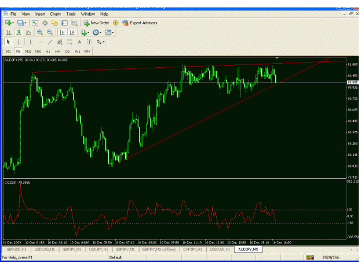This screenshot has height=262, width=362.
Task: Open the File menu
Action: coord(13,14)
